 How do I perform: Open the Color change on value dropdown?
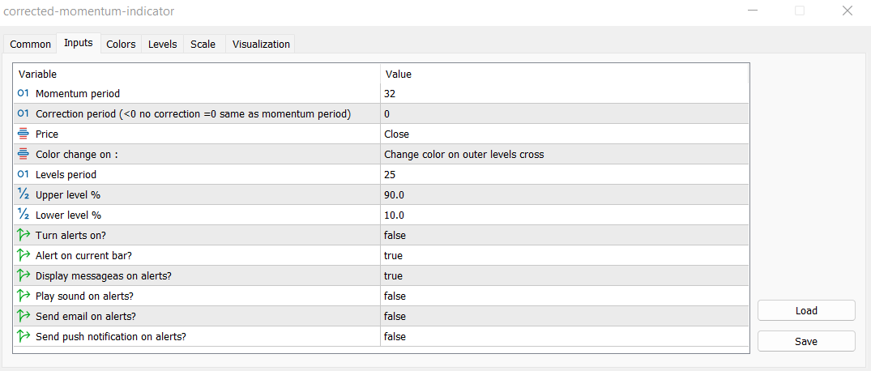[x=564, y=155]
